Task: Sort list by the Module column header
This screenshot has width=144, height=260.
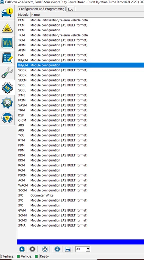Action: click(23, 14)
